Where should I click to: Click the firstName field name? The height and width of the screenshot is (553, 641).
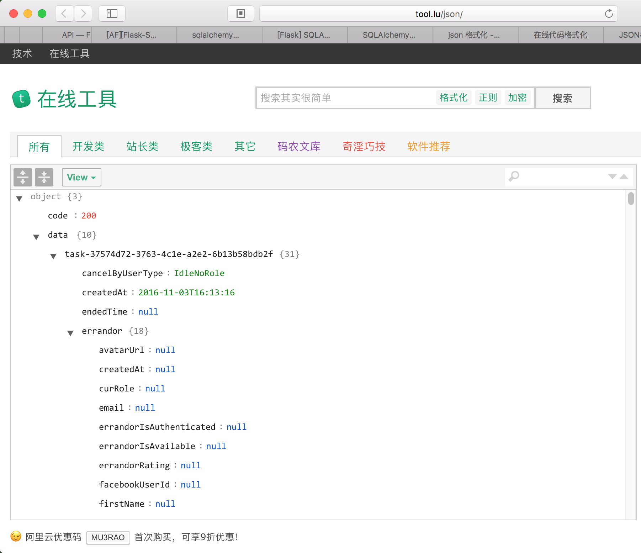tap(122, 504)
